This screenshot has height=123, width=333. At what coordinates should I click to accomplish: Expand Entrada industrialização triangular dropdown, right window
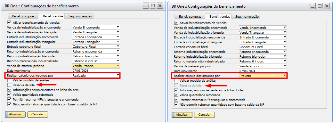tap(263, 42)
